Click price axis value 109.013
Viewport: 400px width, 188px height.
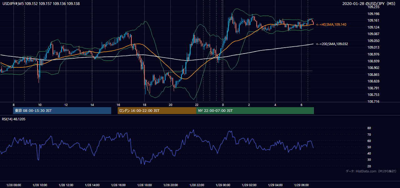tap(373, 47)
